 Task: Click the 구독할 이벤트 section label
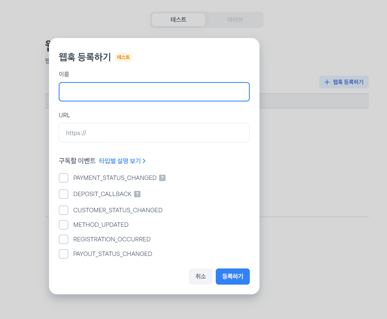77,160
